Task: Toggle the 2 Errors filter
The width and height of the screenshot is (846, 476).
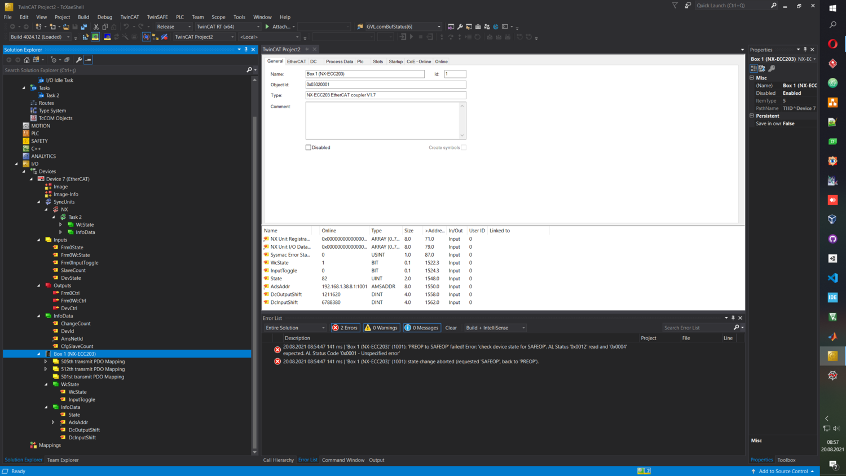Action: tap(345, 328)
